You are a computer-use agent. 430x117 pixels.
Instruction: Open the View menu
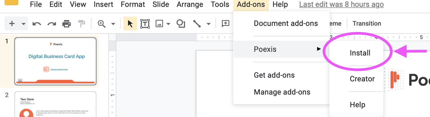[78, 4]
